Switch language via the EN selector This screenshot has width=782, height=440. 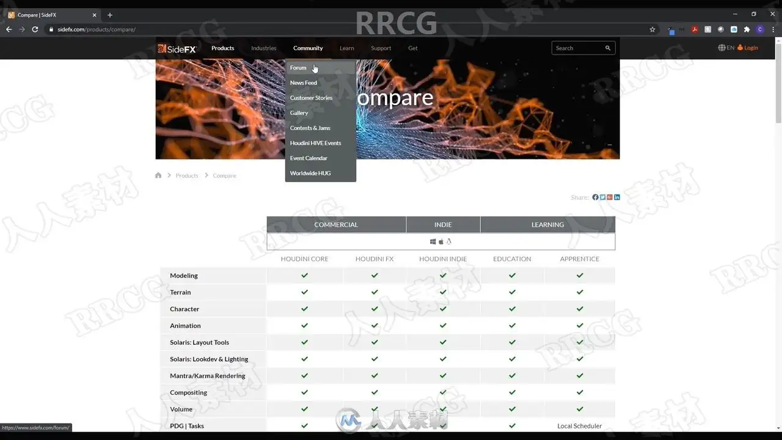[x=731, y=48]
